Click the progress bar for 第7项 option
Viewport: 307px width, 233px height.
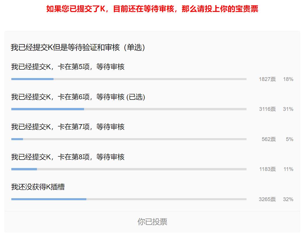tap(129, 139)
